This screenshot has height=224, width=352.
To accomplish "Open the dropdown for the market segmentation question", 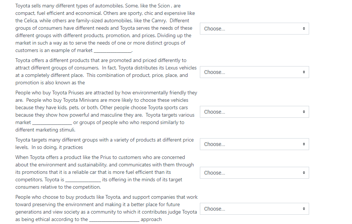I will pos(254,28).
